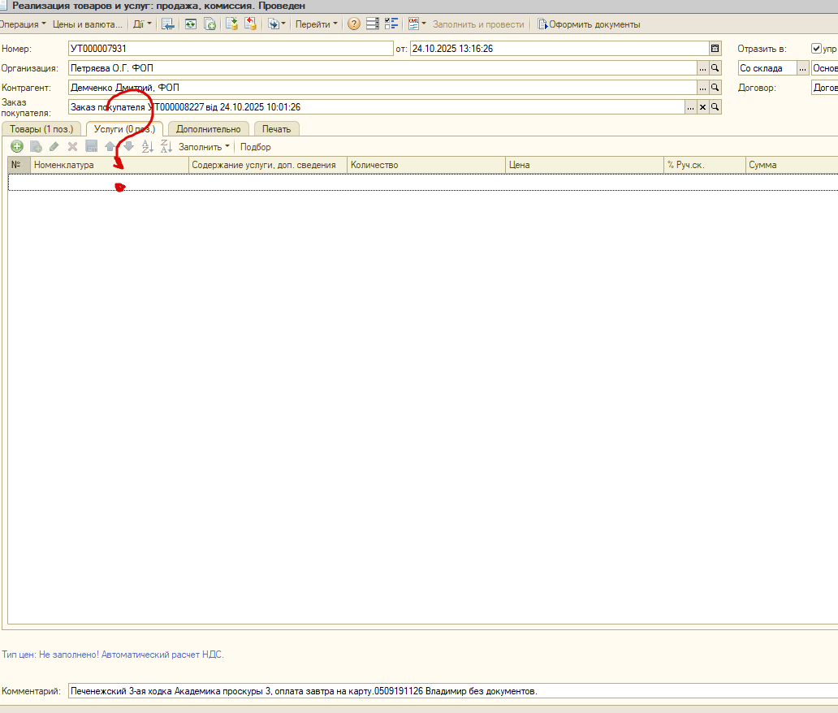
Task: Expand the Перейти dropdown menu
Action: [317, 24]
